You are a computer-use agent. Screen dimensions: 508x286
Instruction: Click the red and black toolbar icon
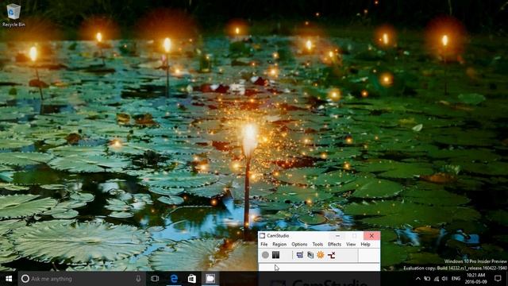pyautogui.click(x=331, y=255)
